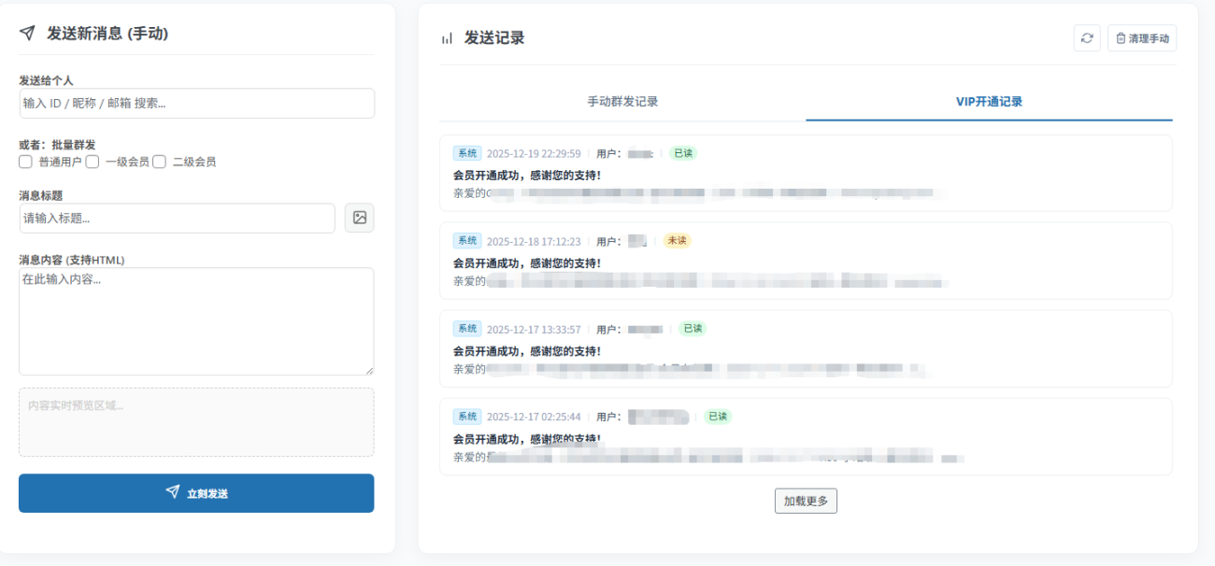Click the yellow 未读 badge on second record
Viewport: 1215px width, 566px height.
click(x=677, y=241)
